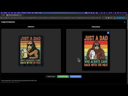Click the dark return button left of the green one
This screenshot has width=128, height=96.
(x=51, y=77)
